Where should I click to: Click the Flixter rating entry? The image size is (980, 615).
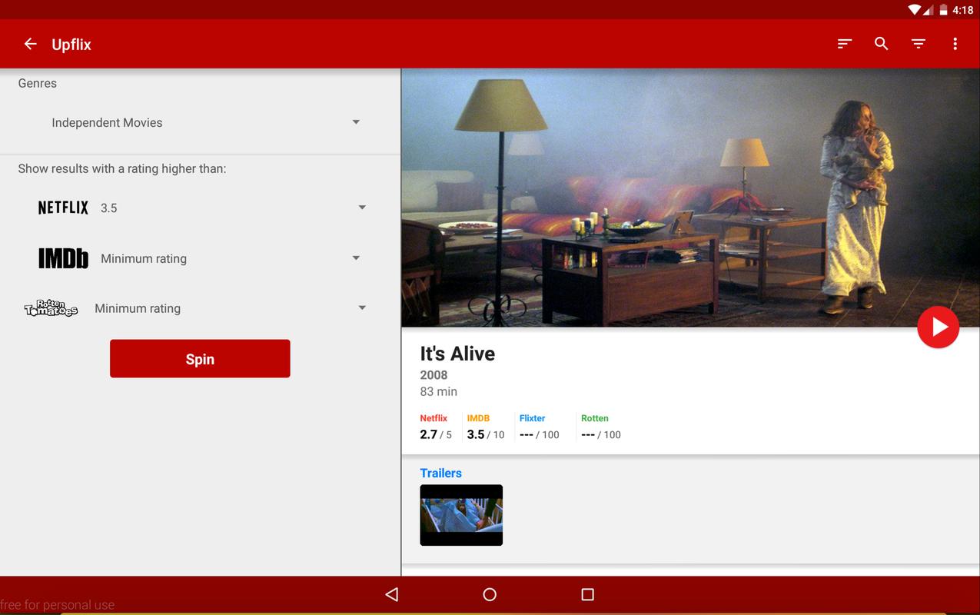pyautogui.click(x=540, y=427)
